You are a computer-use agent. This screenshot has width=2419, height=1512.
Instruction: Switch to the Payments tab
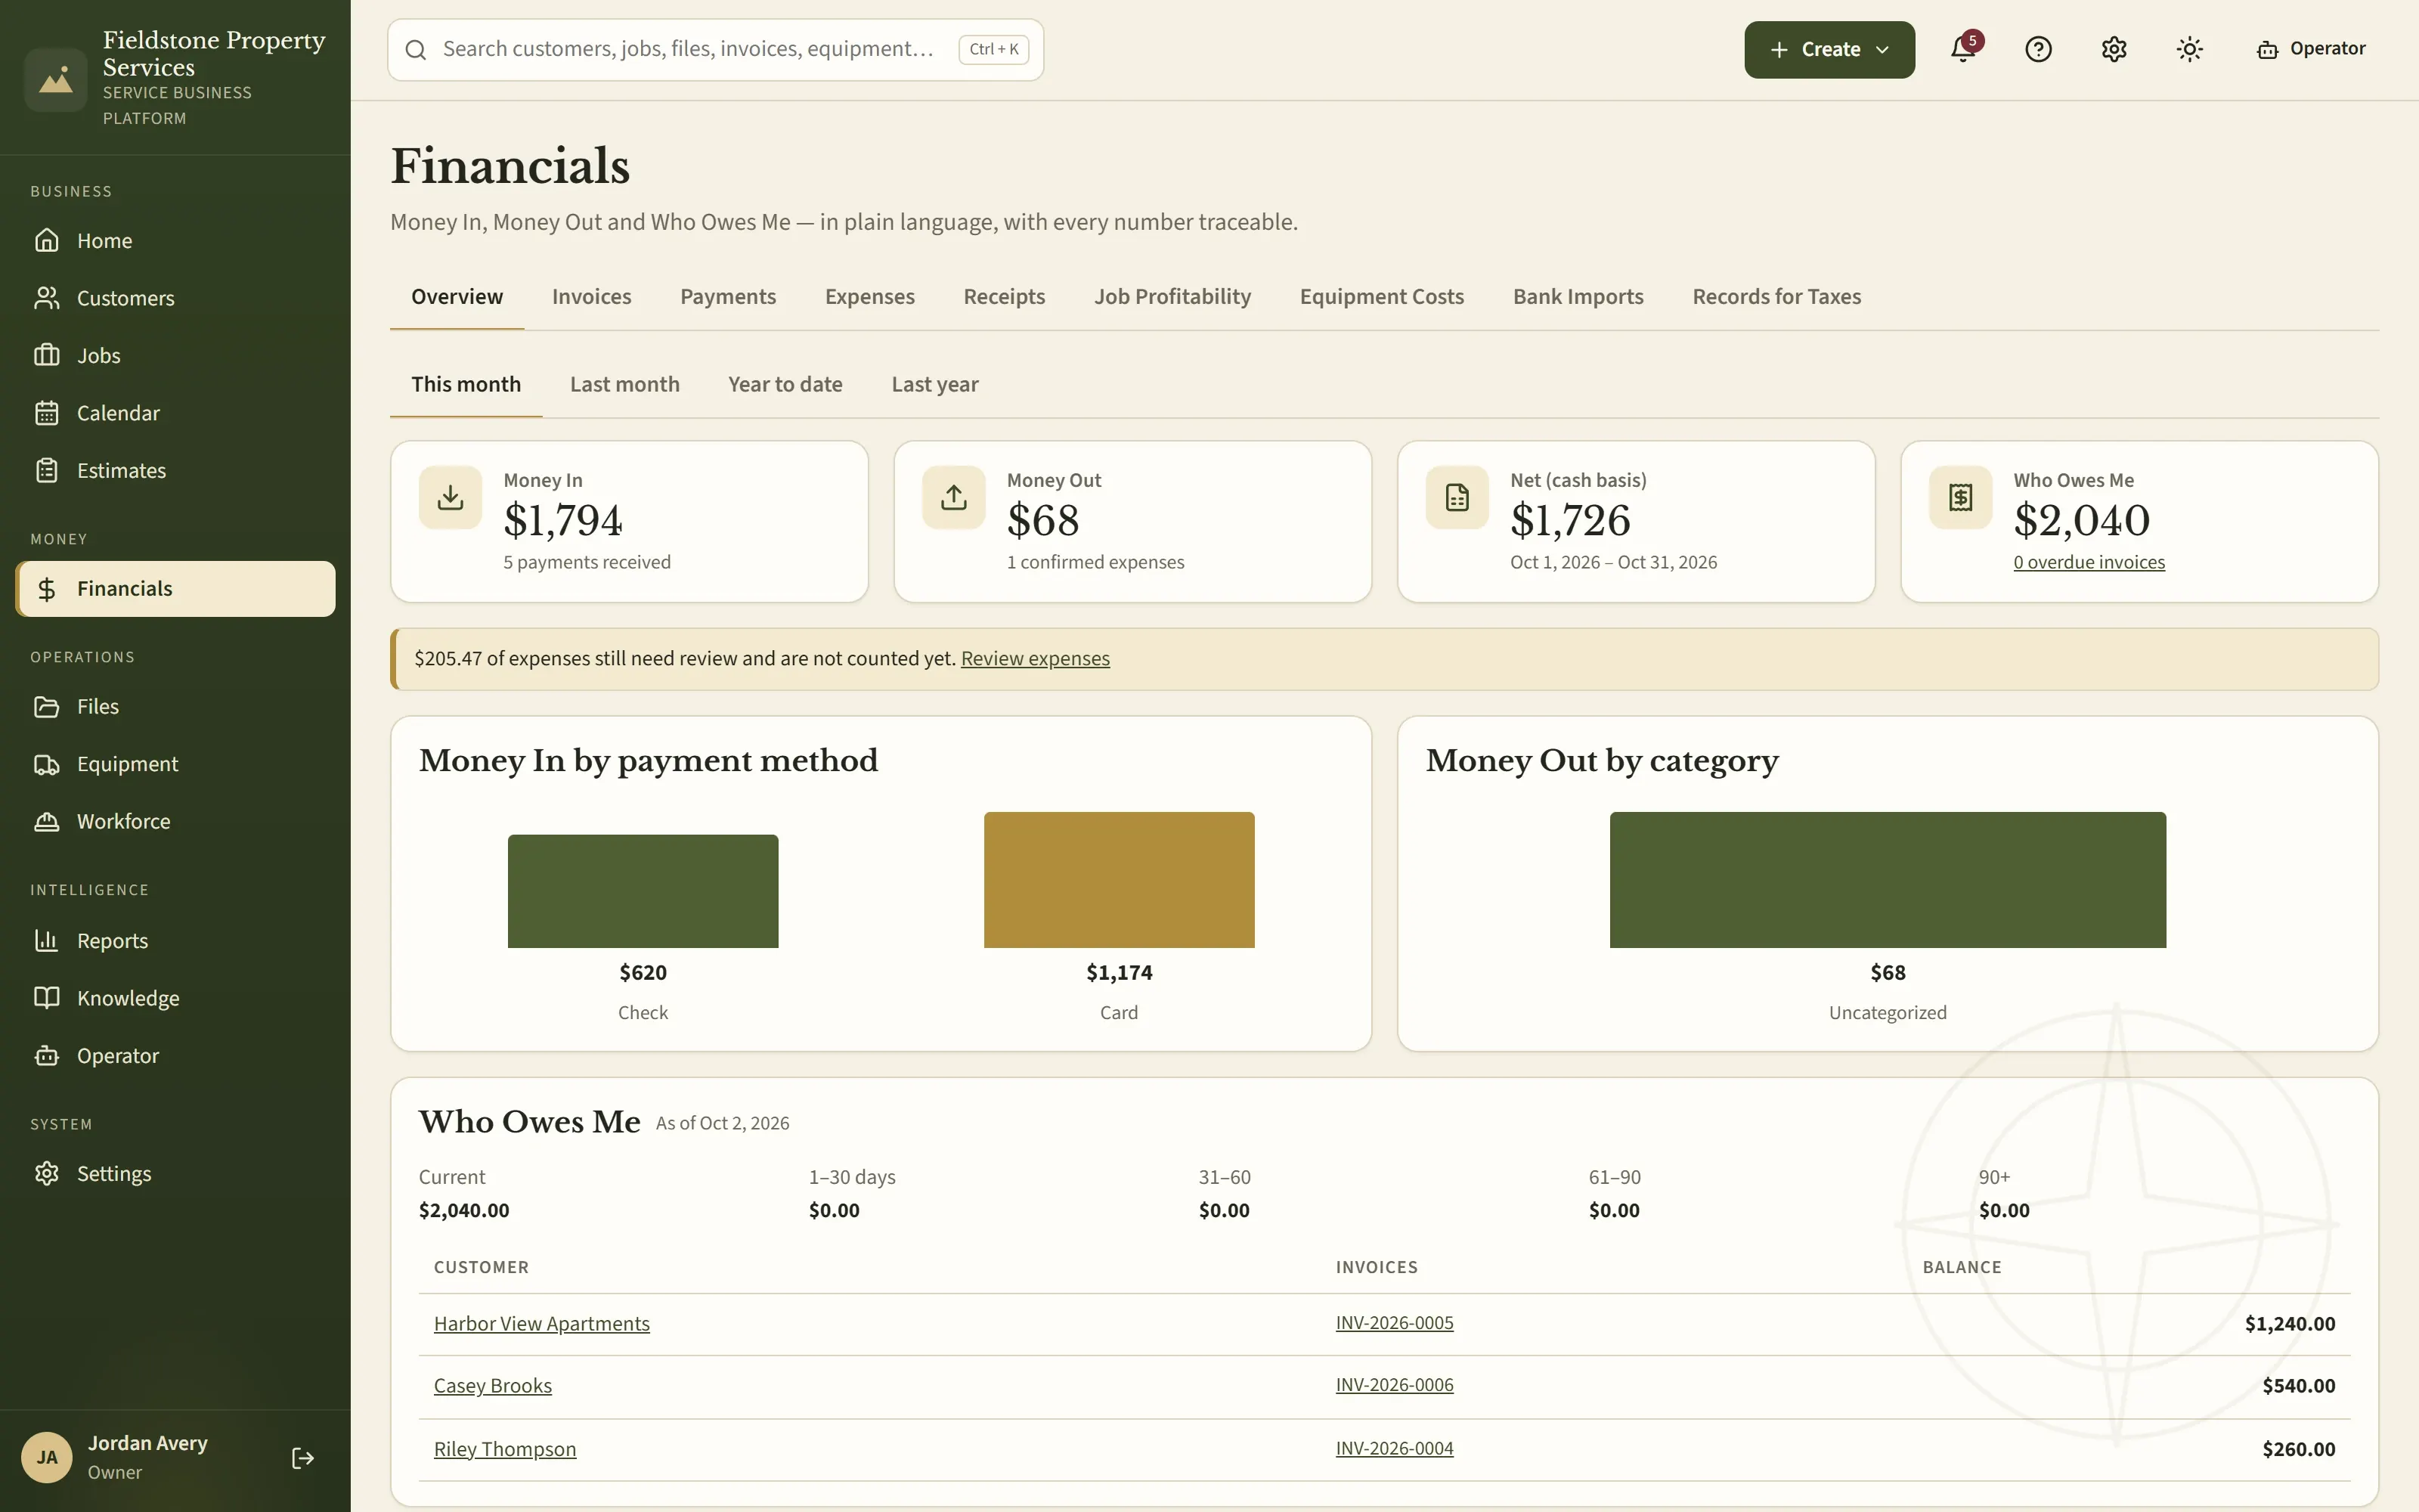pos(728,297)
